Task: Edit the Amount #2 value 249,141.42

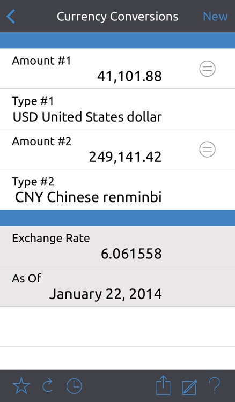Action: point(125,157)
